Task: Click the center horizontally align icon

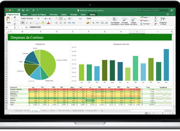Action: (61, 23)
